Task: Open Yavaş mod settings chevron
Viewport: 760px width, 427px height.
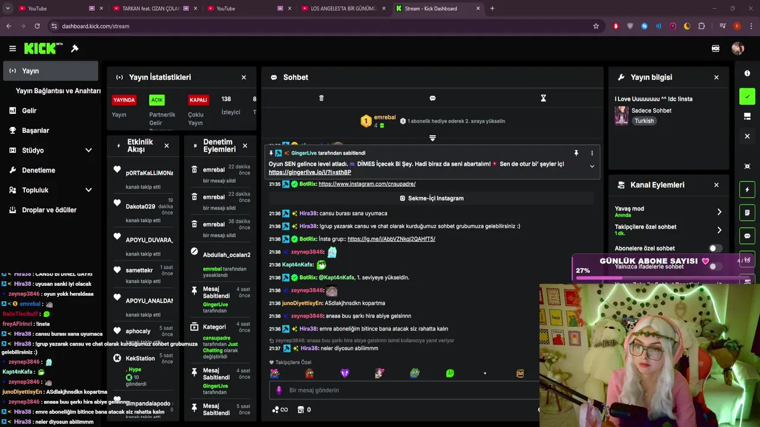Action: pyautogui.click(x=719, y=212)
